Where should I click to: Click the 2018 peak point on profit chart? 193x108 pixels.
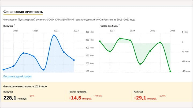click(x=120, y=39)
